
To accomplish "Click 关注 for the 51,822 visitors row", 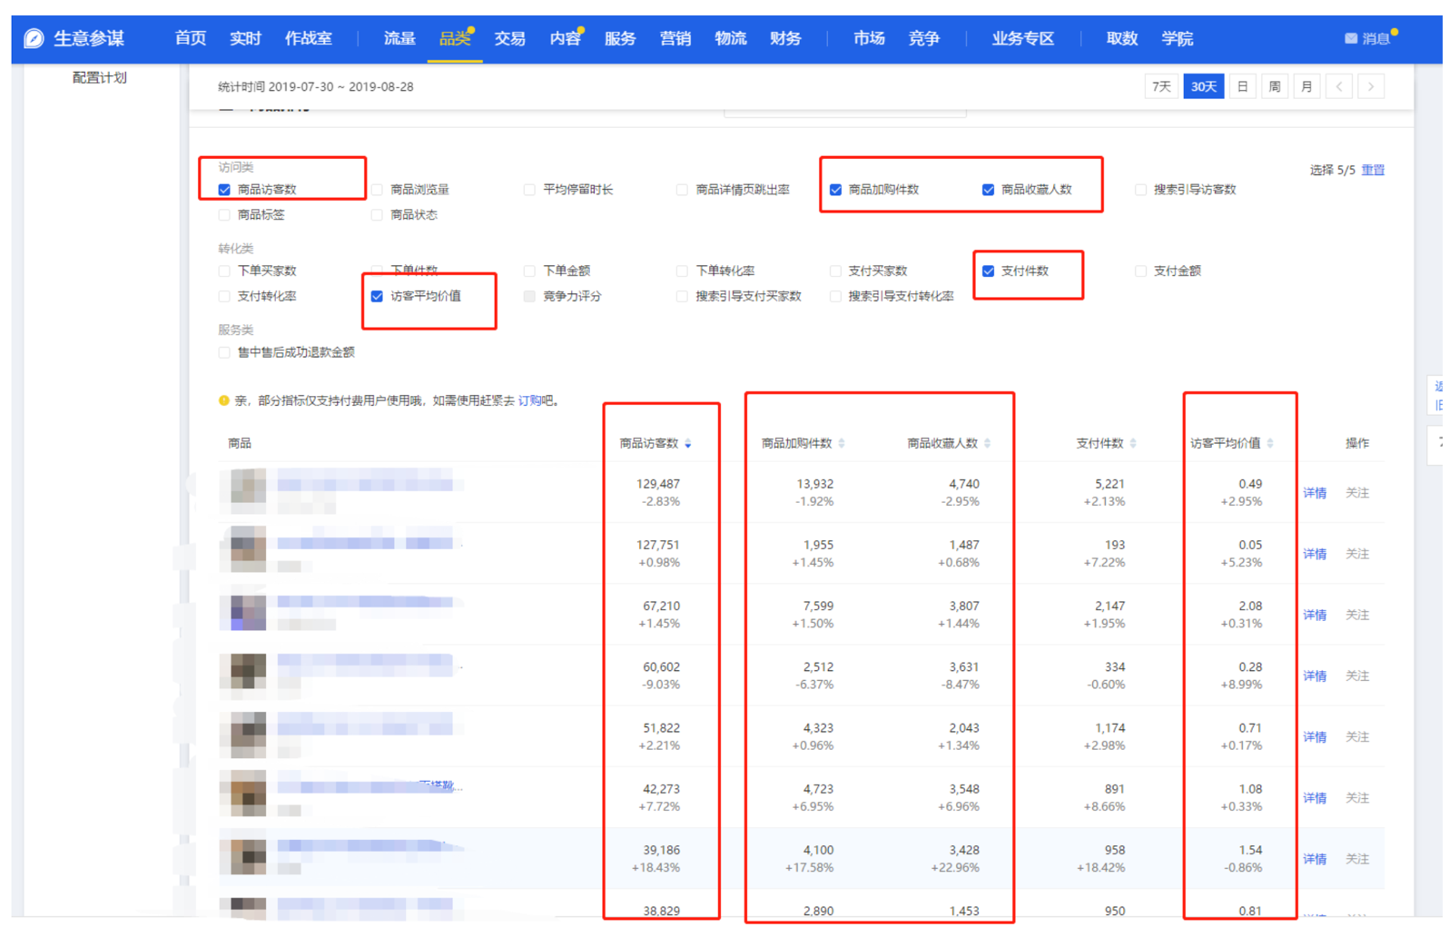I will point(1357,736).
